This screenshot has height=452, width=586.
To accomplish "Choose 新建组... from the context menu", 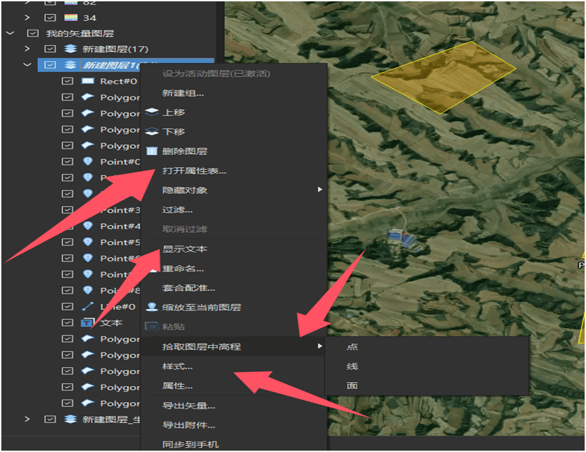I will [183, 93].
